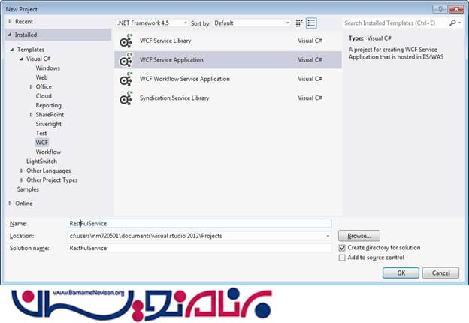The height and width of the screenshot is (323, 469).
Task: Select the Cloud template category
Action: click(x=44, y=96)
